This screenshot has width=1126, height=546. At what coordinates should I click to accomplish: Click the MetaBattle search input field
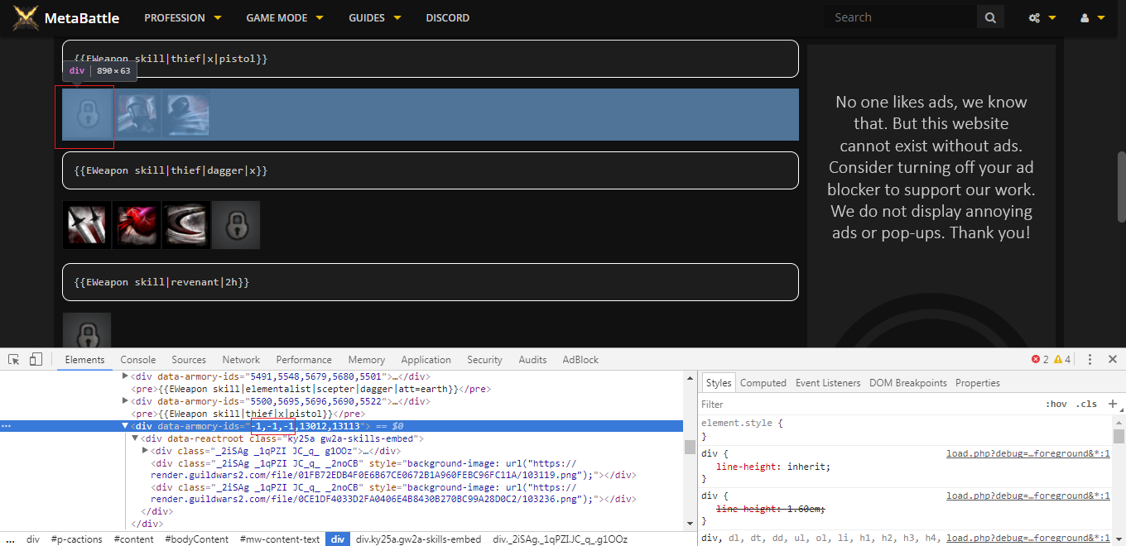(901, 17)
